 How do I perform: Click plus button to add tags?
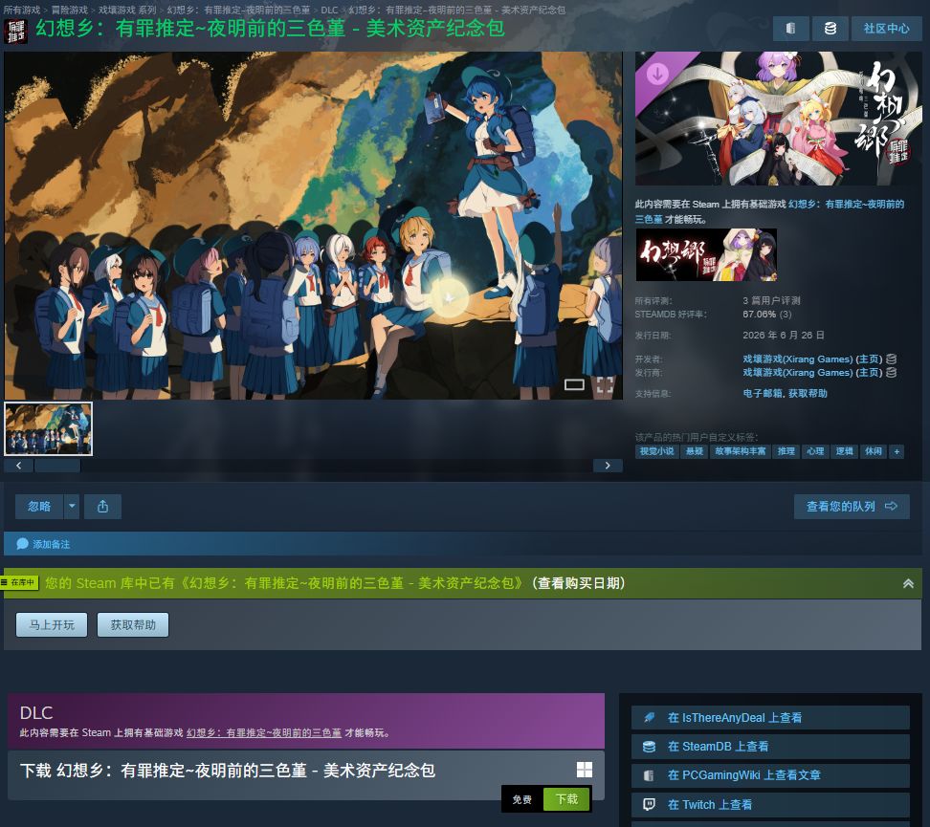(897, 451)
